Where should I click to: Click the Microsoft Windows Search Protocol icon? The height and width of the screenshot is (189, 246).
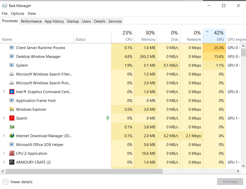12,83
